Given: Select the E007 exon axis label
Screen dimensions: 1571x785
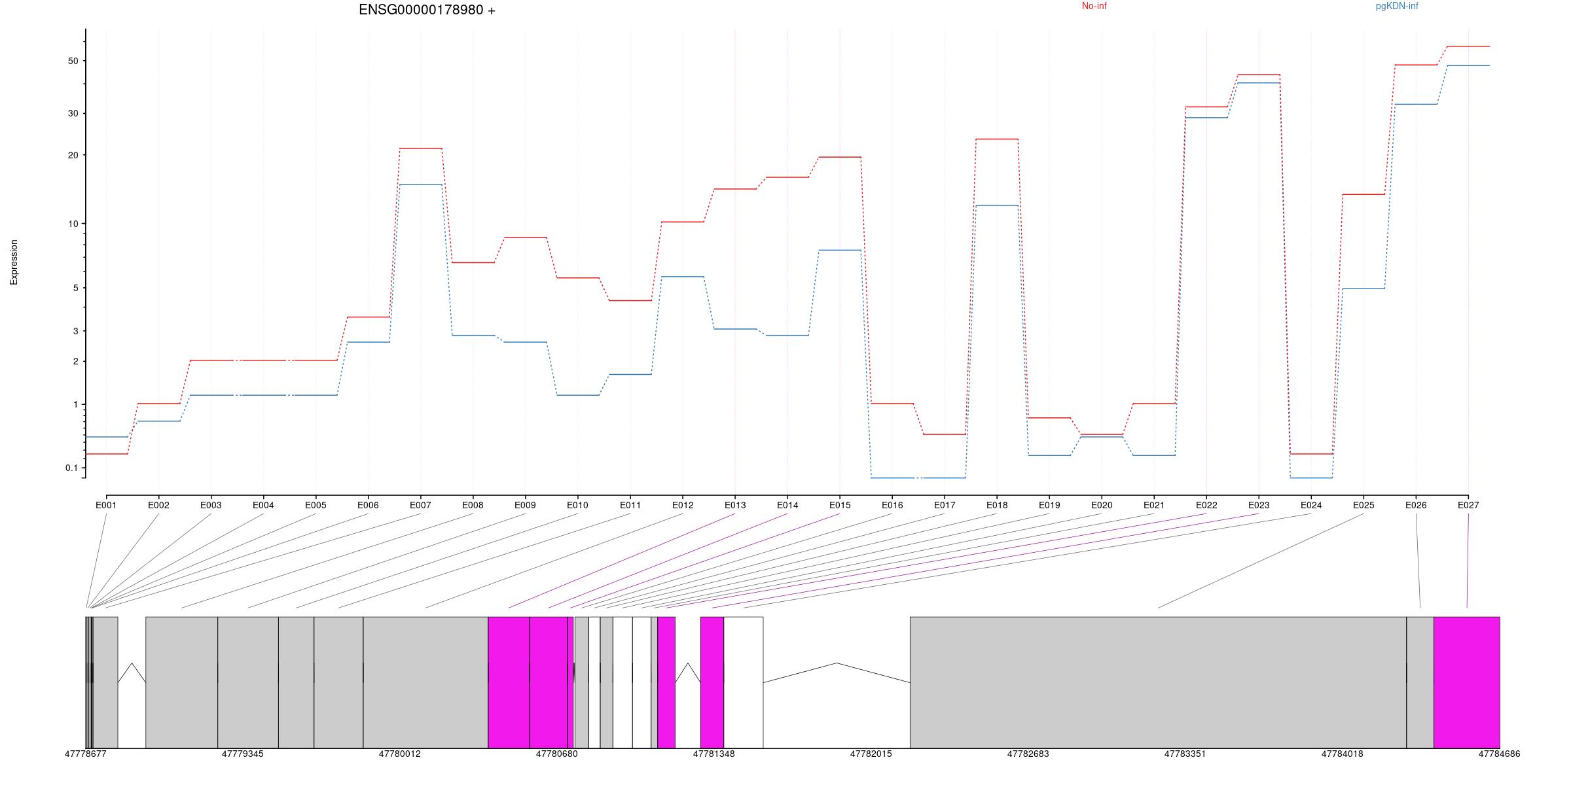Looking at the screenshot, I should 420,505.
